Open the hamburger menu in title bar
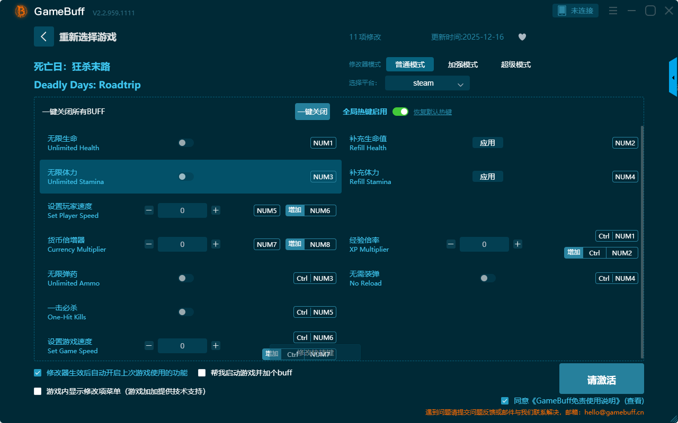This screenshot has height=423, width=678. coord(613,11)
